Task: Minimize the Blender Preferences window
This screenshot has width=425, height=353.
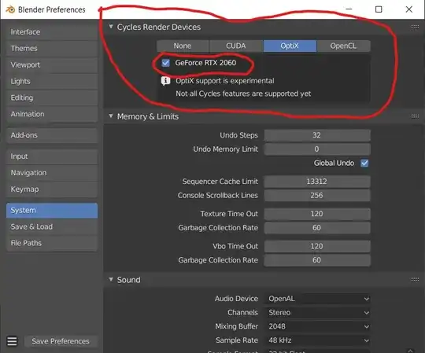Action: click(x=349, y=9)
